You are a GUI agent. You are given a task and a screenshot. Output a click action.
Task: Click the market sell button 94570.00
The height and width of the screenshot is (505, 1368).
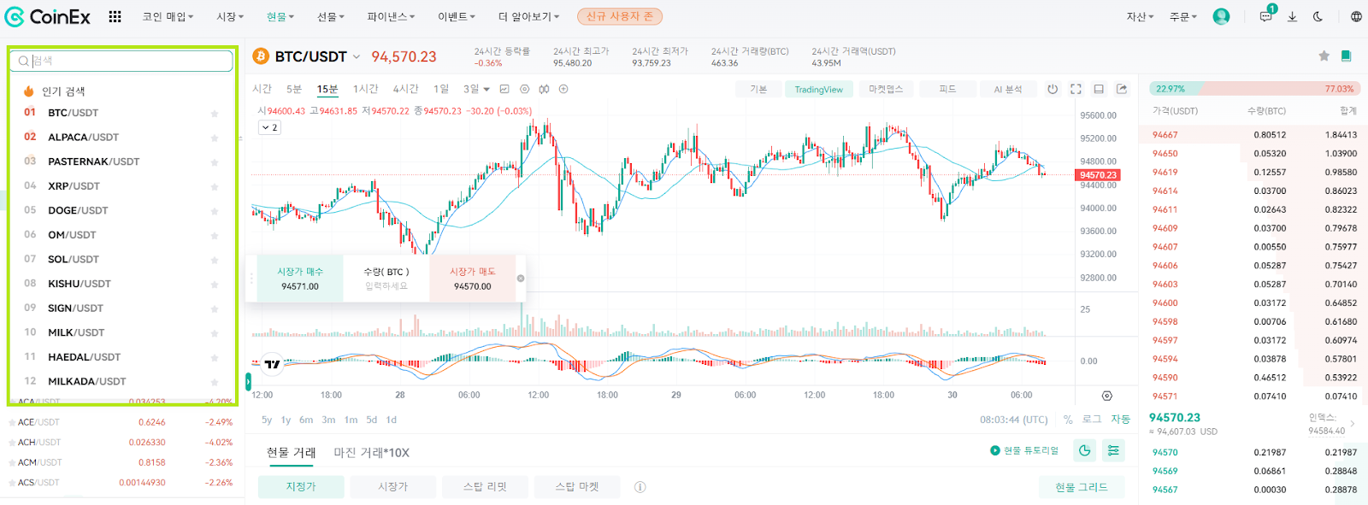click(472, 279)
